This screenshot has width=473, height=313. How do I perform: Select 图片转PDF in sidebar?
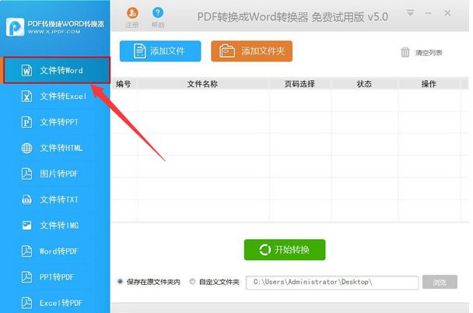[x=57, y=174]
